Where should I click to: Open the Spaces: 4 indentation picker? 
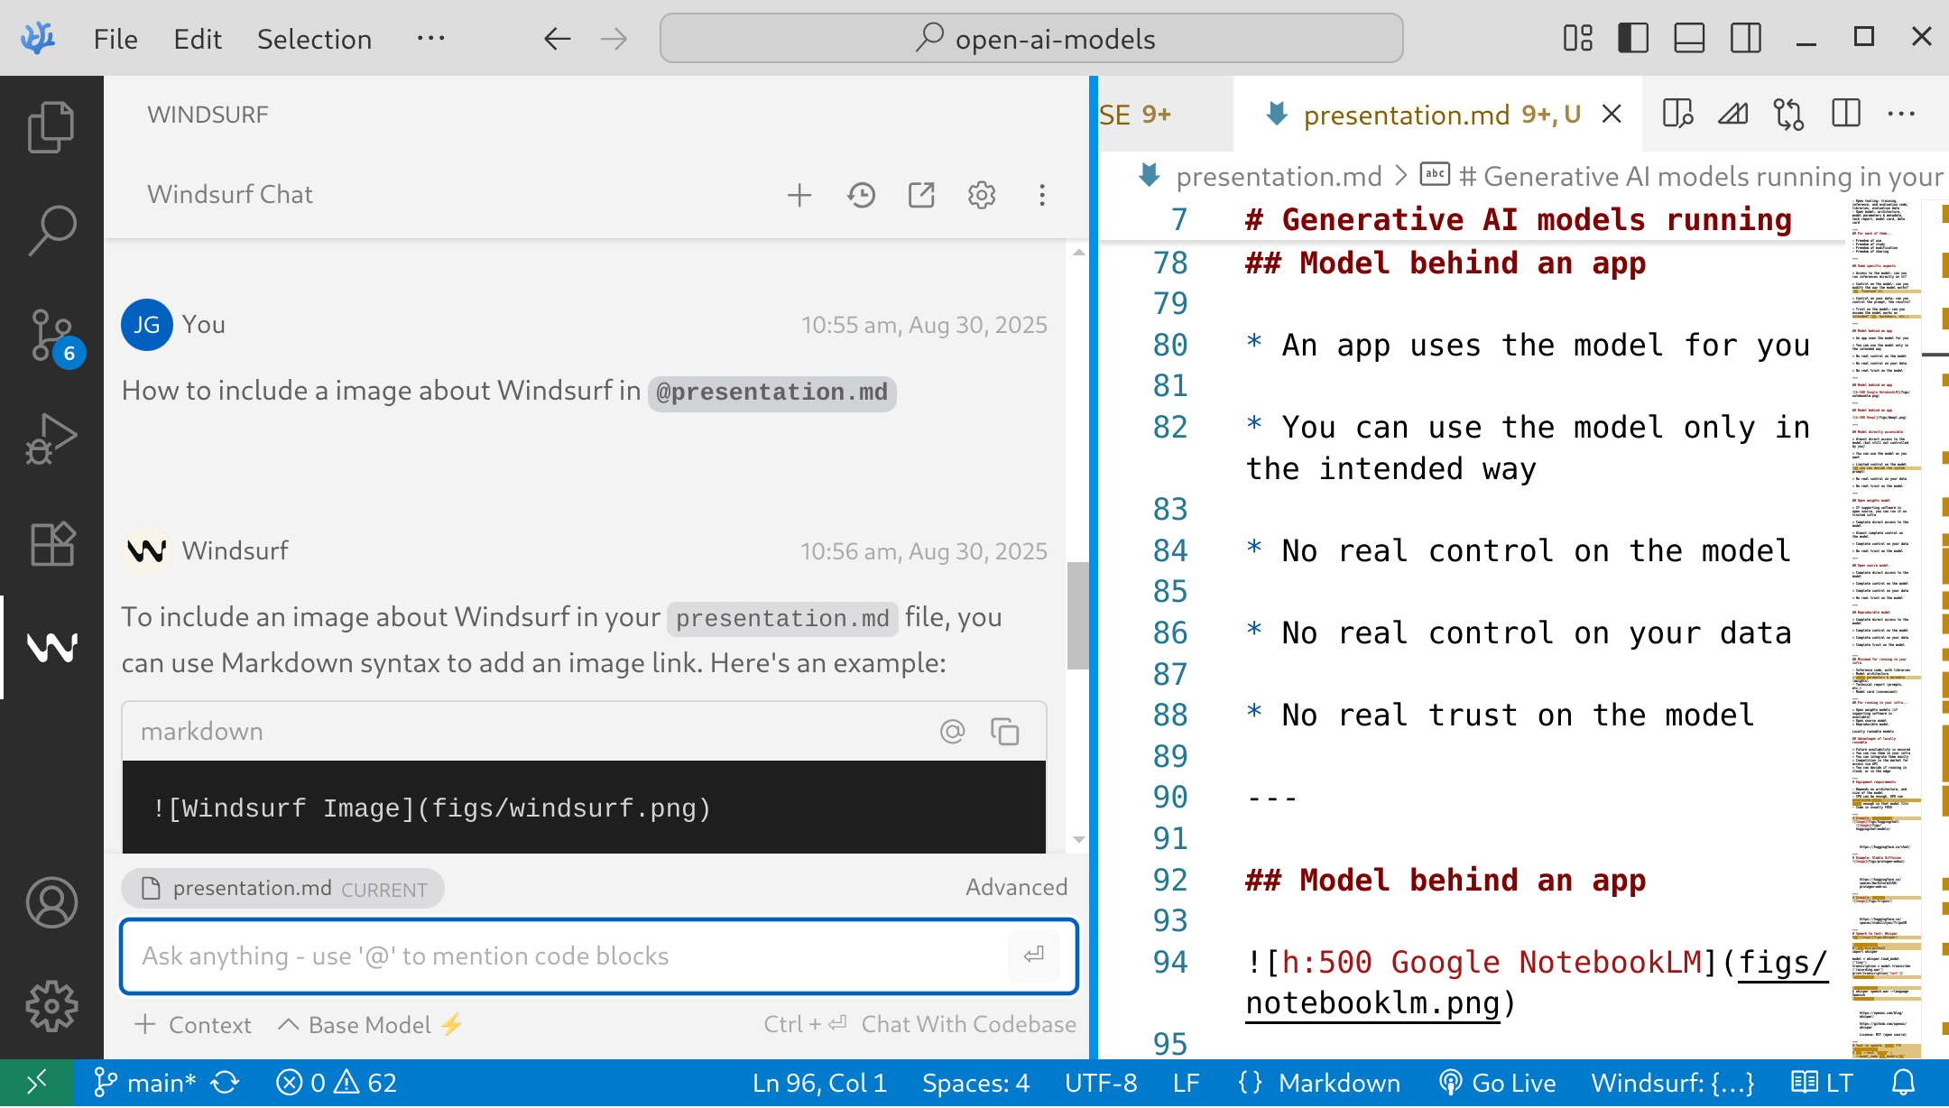pyautogui.click(x=975, y=1083)
